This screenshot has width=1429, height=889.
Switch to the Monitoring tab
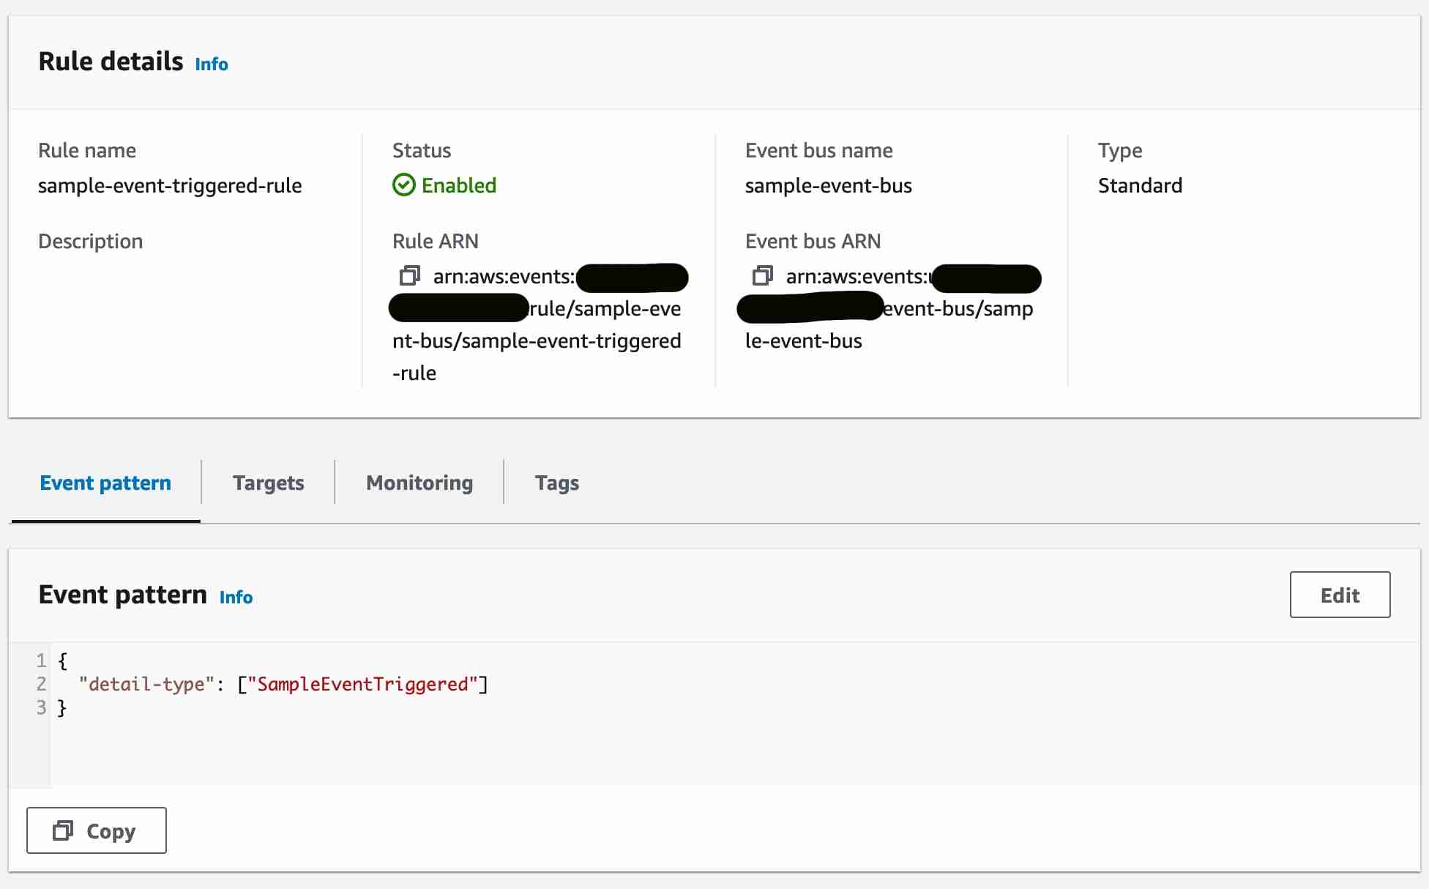coord(419,483)
